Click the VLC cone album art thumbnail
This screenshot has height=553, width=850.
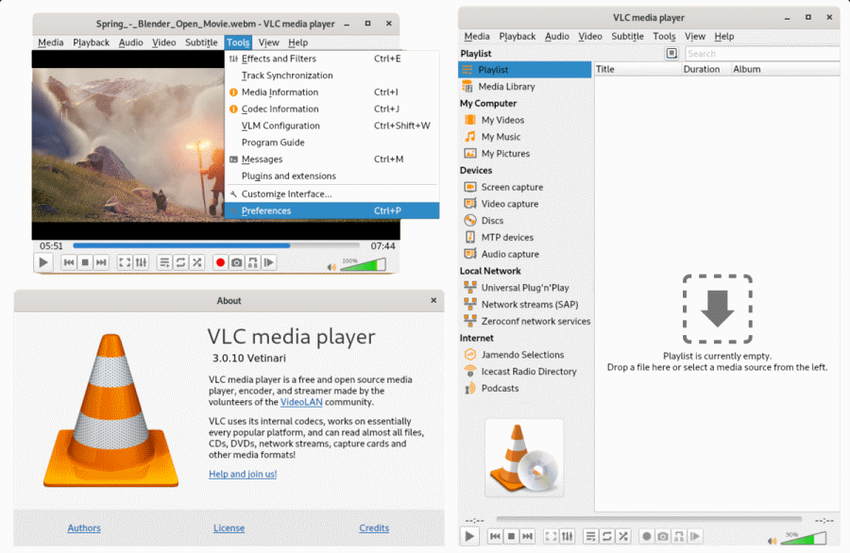524,458
